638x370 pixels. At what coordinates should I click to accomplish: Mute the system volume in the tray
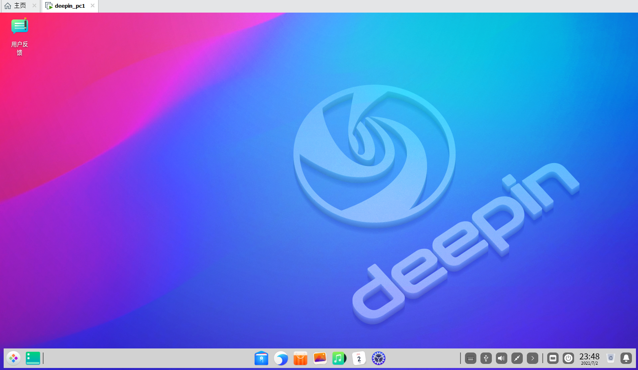[x=501, y=358]
